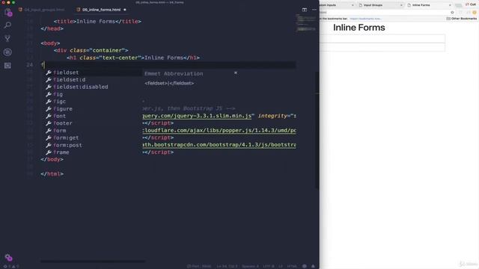Screen dimensions: 479x269
Task: Open the Explorer view in the activity bar
Action: pos(7,12)
